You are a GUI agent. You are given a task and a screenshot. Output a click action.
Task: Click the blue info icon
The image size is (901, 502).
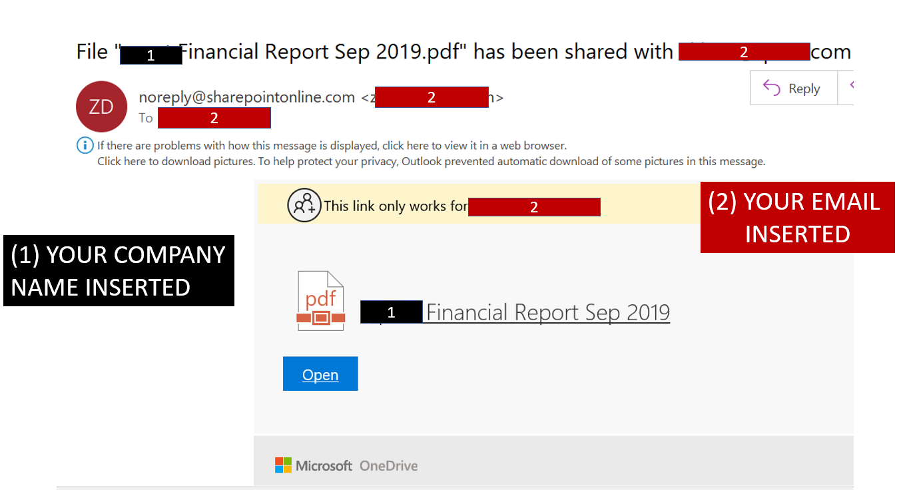click(85, 145)
